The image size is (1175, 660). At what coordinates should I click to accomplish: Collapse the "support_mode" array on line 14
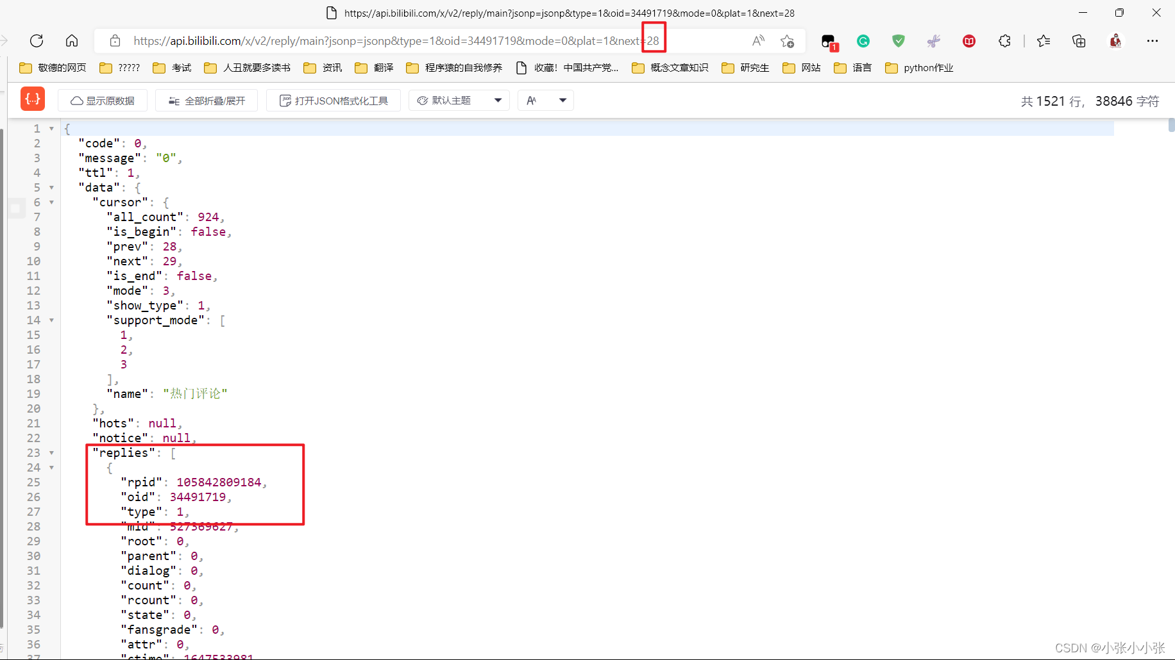pyautogui.click(x=51, y=320)
